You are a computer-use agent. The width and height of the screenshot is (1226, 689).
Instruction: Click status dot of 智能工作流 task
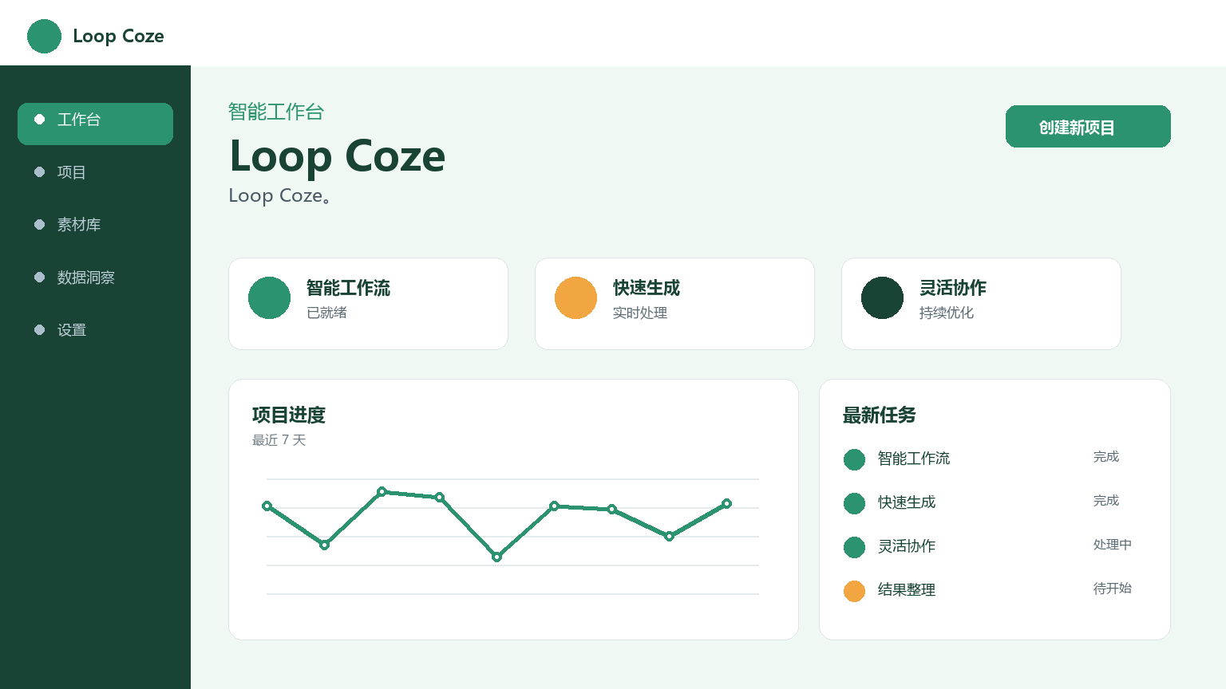[x=854, y=459]
